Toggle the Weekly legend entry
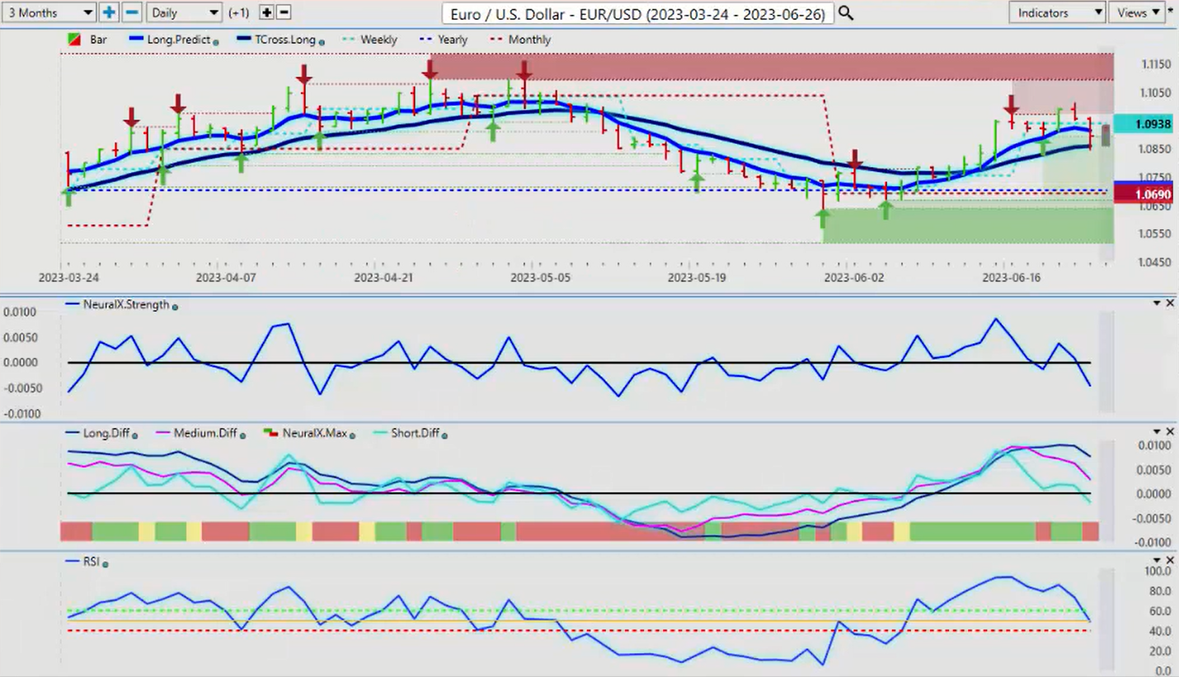 [x=368, y=40]
